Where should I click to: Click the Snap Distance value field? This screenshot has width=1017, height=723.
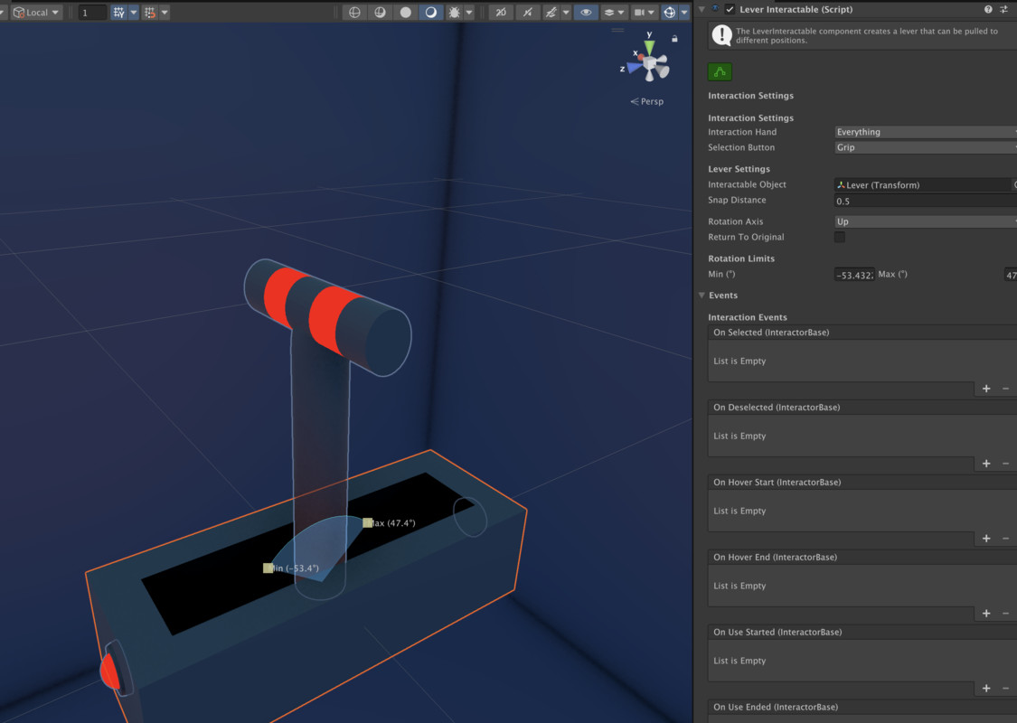[x=904, y=201]
